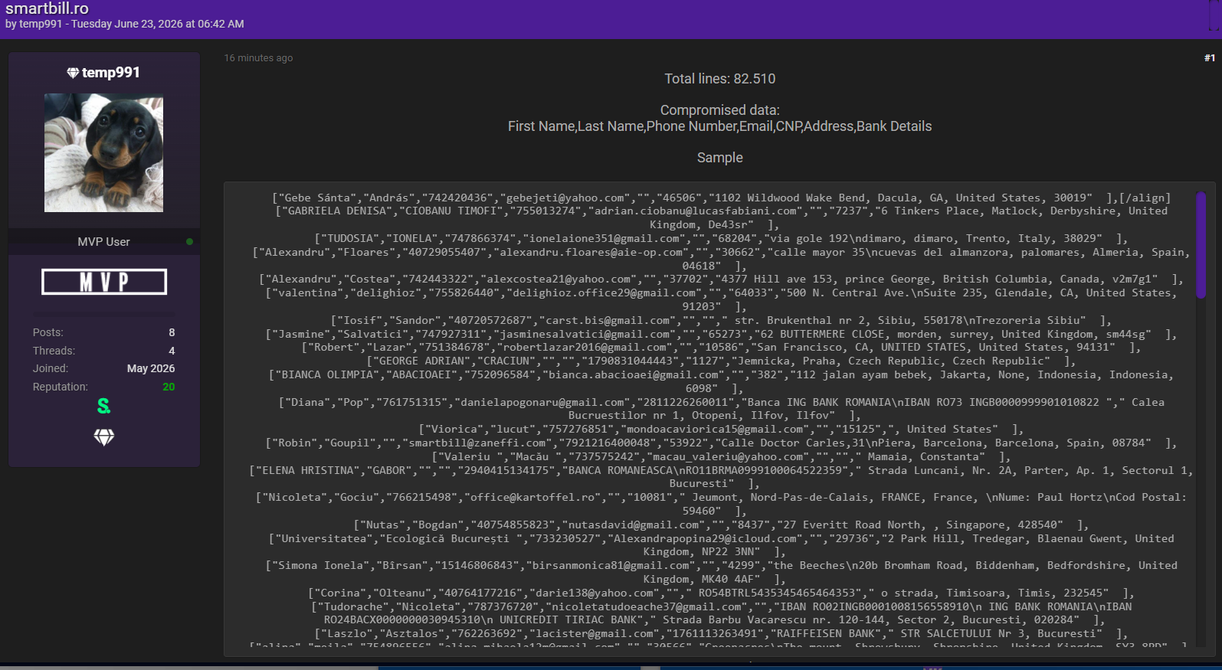The width and height of the screenshot is (1222, 670).
Task: Click the '16 minutes ago' post timestamp
Action: 258,58
